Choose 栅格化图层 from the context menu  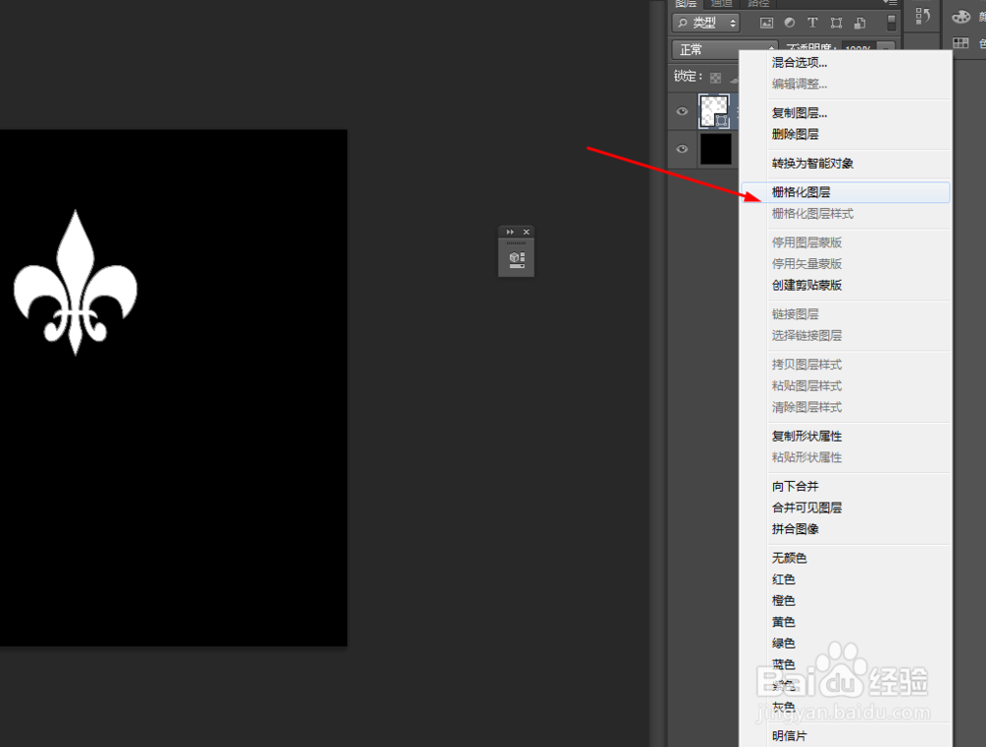tap(804, 191)
